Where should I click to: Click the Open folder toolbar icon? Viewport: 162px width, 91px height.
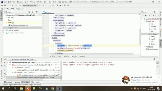2,6
